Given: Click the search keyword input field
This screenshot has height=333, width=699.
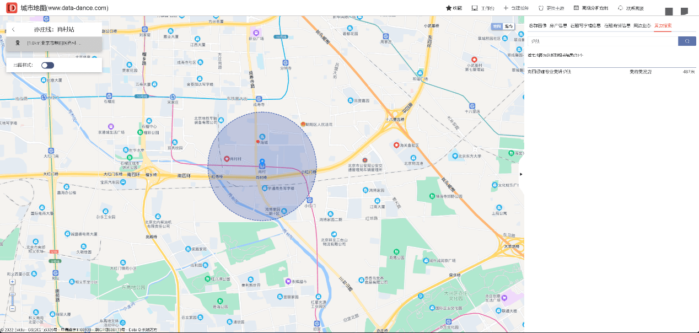Looking at the screenshot, I should point(602,41).
